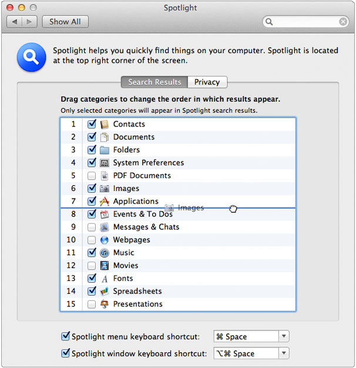356x368 pixels.
Task: Select the Contacts row label
Action: point(129,124)
